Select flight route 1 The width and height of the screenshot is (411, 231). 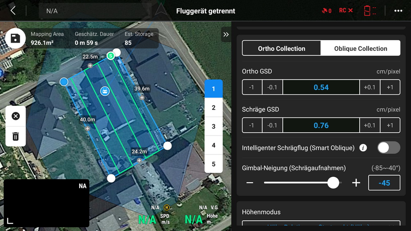213,89
